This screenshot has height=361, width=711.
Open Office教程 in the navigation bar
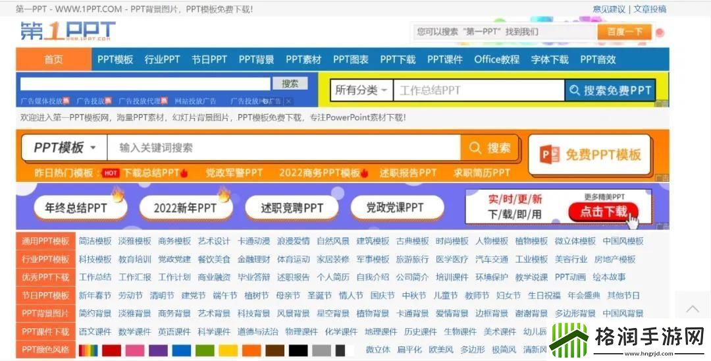click(496, 59)
